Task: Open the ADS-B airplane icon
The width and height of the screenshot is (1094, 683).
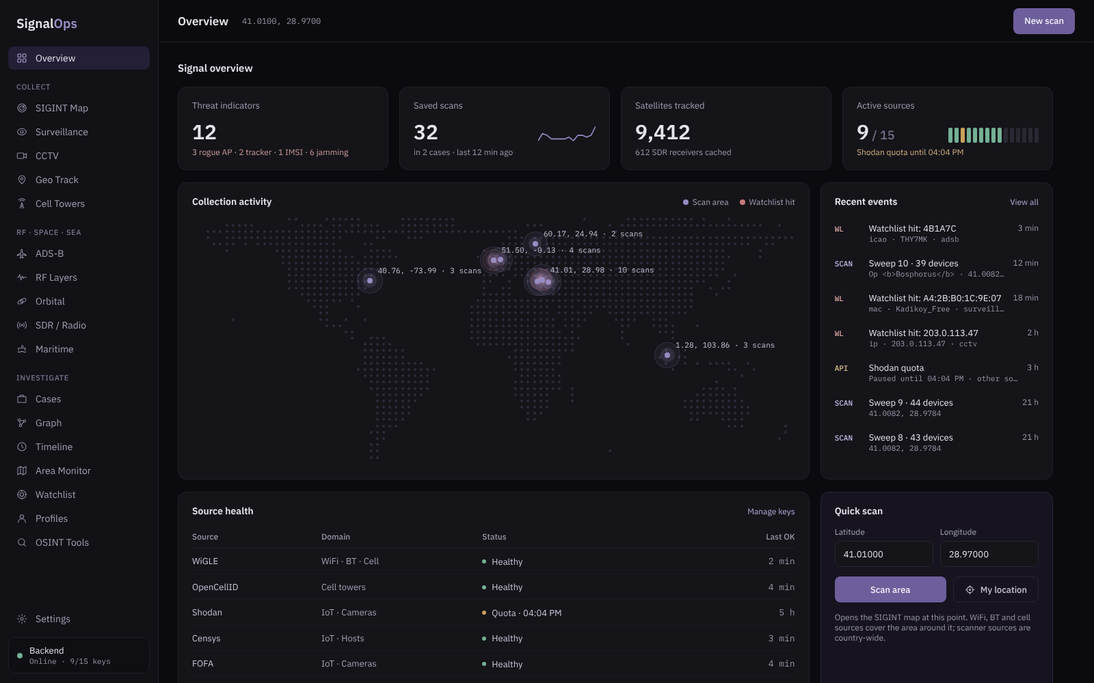Action: tap(22, 253)
